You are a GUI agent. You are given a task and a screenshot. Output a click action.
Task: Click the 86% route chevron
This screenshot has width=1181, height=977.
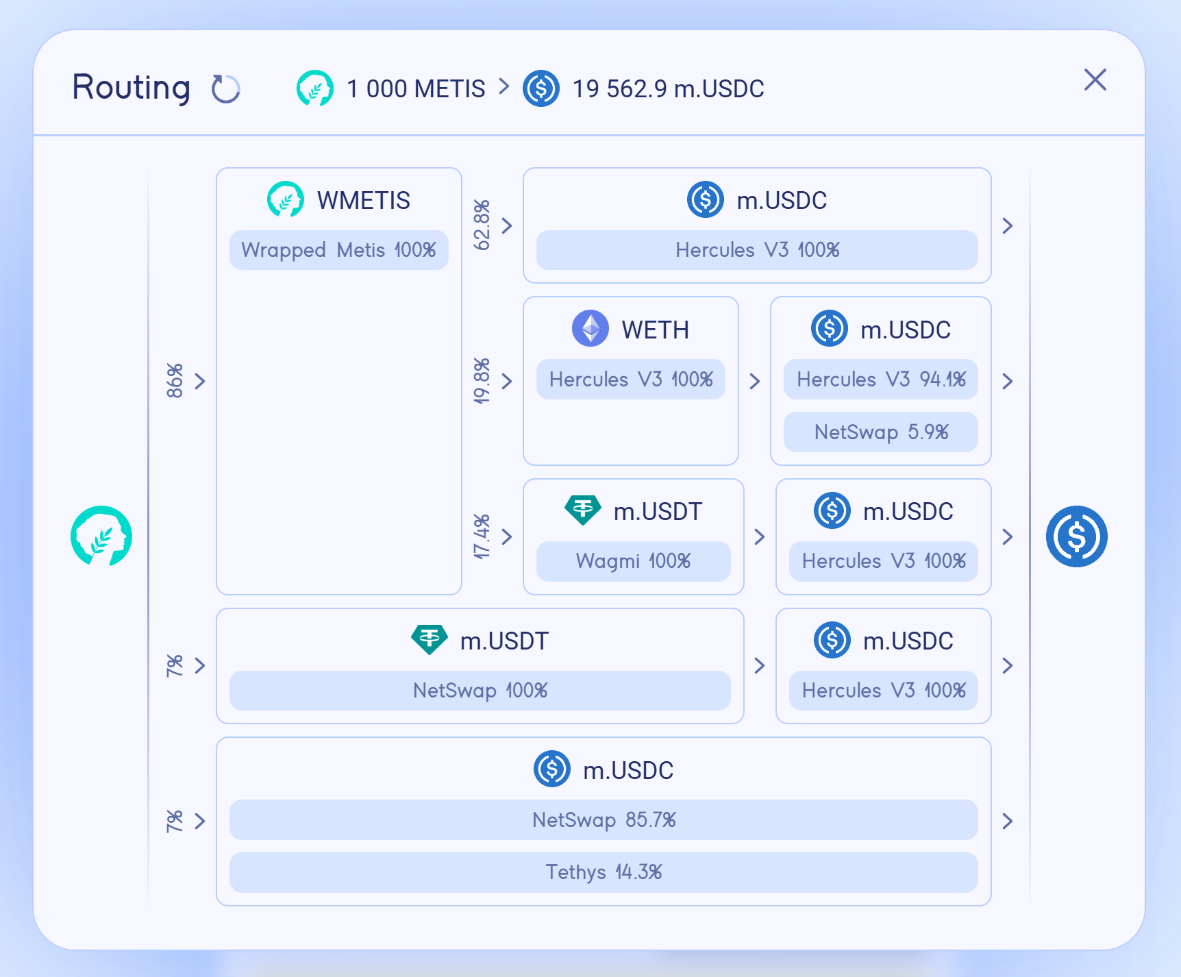(200, 381)
